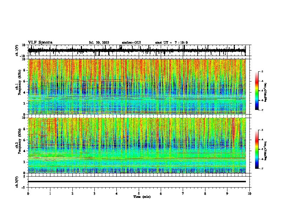Image resolution: width=281 pixels, height=217 pixels.
Task: Click the '6' kHz tick on ch.1 spectrogram
Action: (x=24, y=81)
